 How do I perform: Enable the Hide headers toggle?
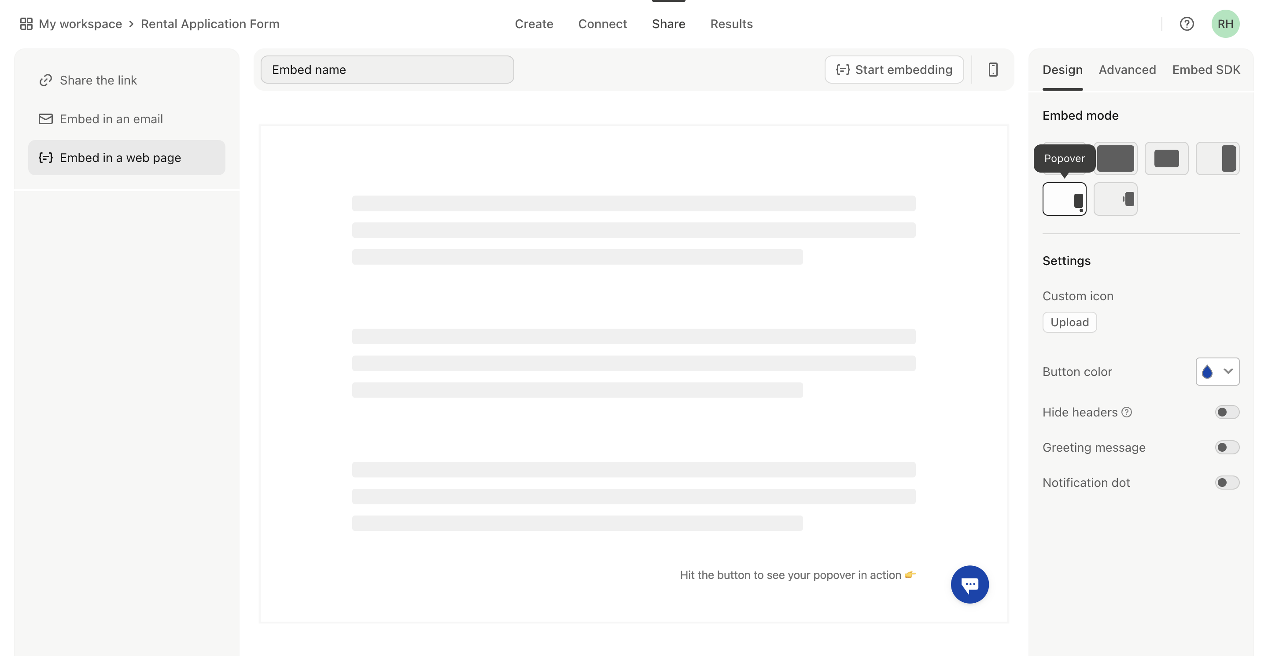(x=1227, y=412)
